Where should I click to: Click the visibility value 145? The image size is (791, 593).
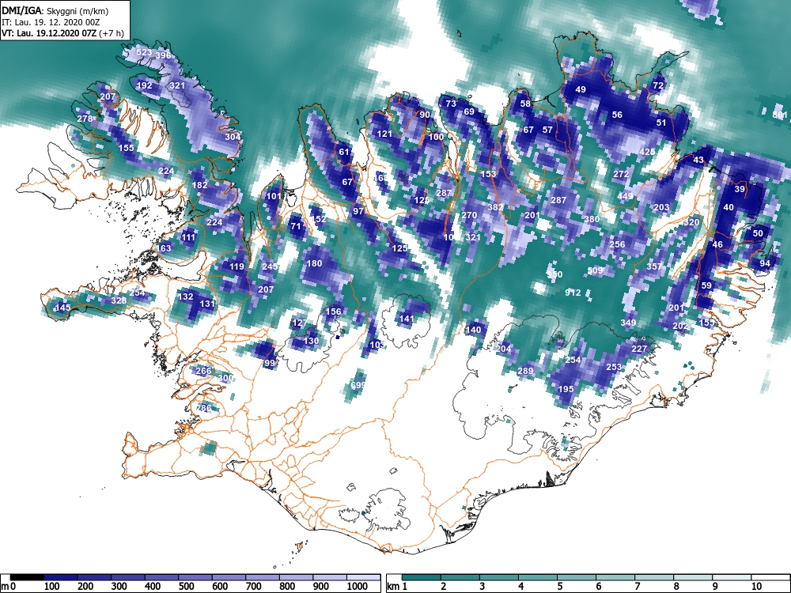[x=63, y=308]
